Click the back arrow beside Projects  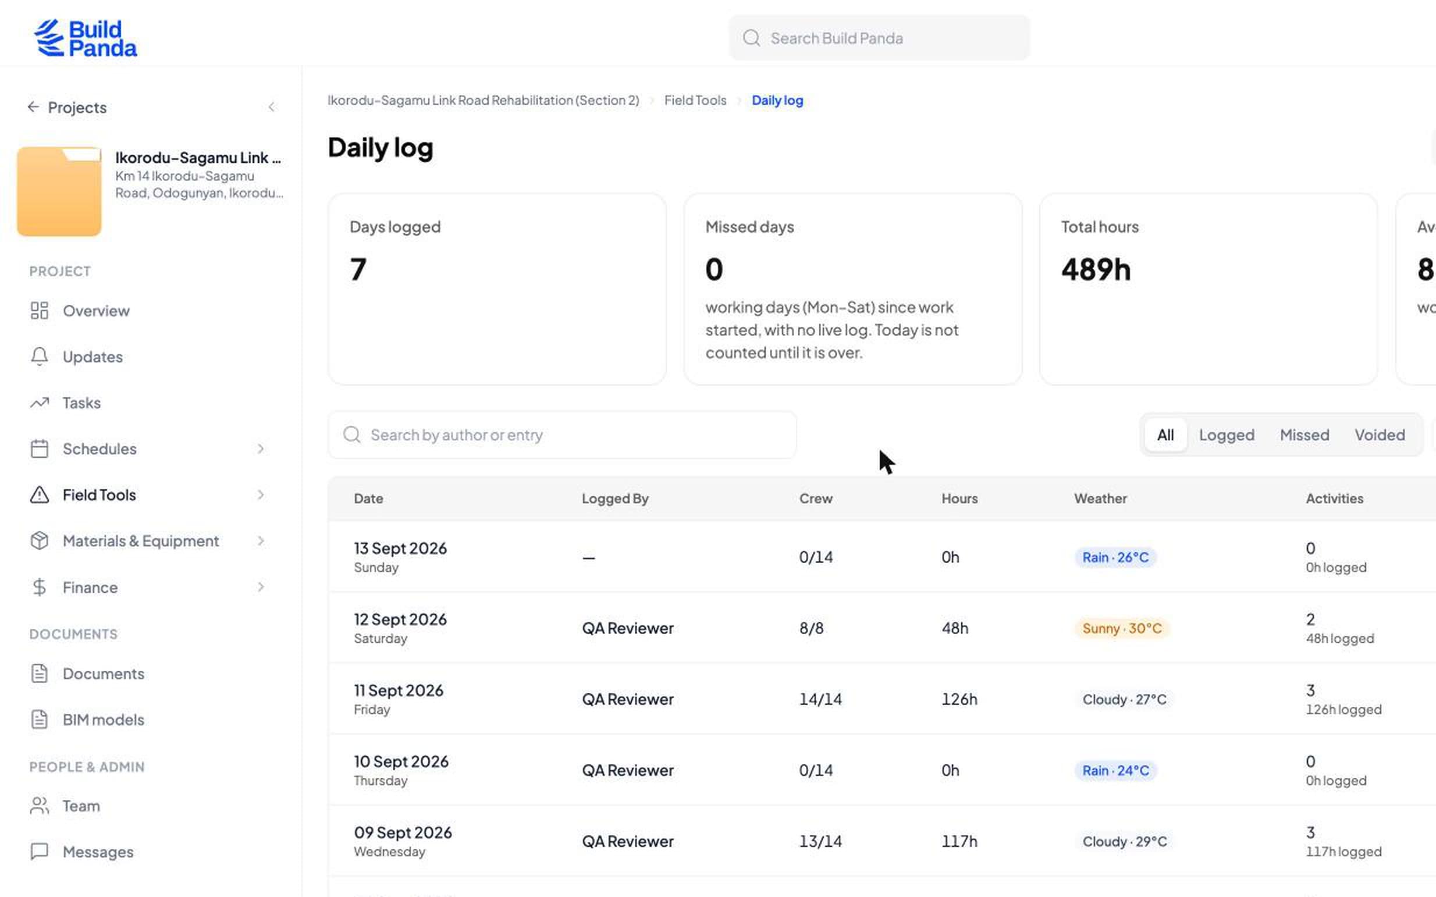pyautogui.click(x=33, y=107)
